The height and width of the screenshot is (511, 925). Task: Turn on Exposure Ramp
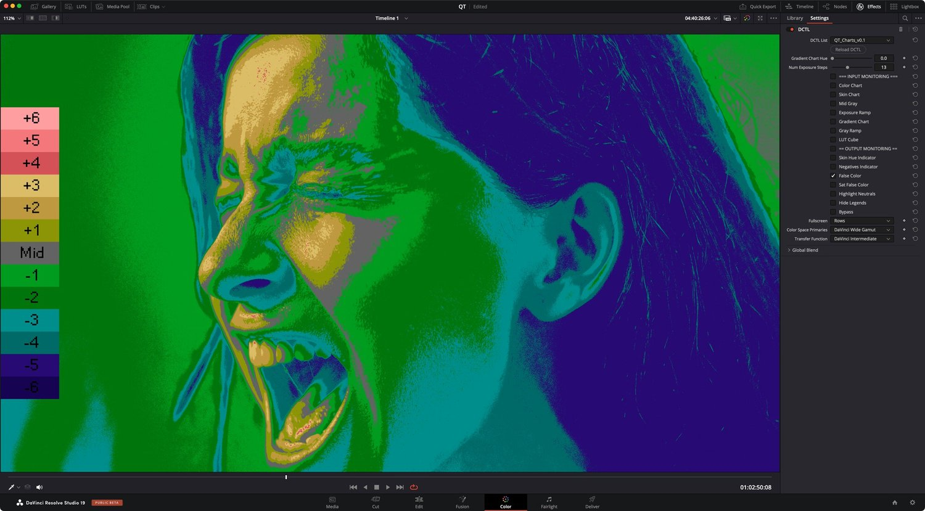(x=833, y=113)
